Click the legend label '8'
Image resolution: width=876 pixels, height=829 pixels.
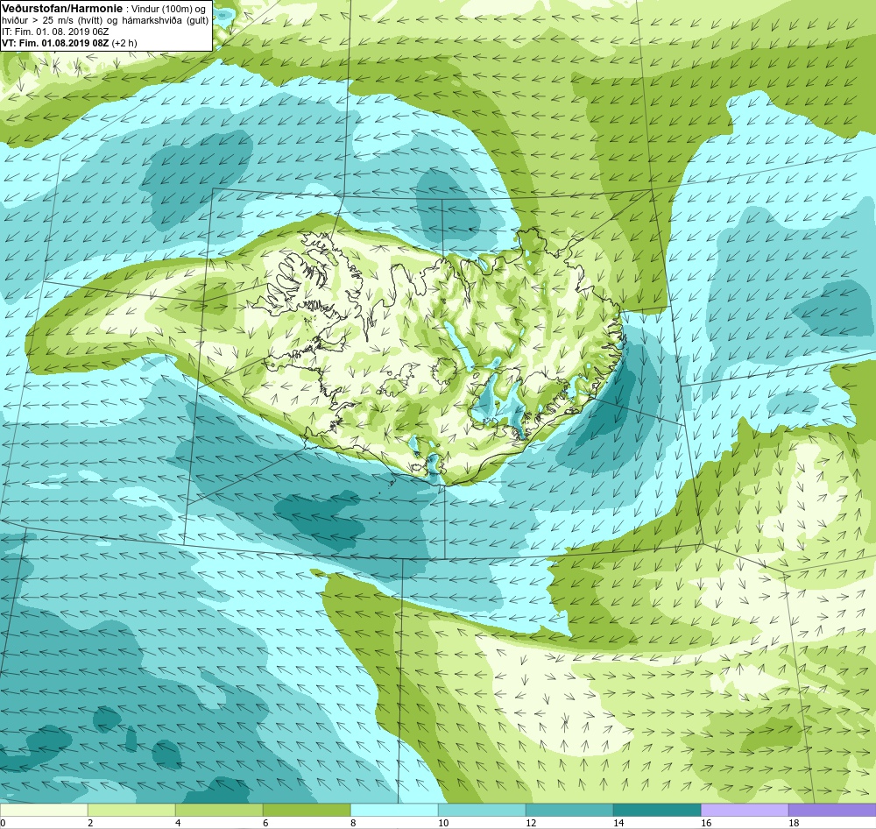point(353,823)
